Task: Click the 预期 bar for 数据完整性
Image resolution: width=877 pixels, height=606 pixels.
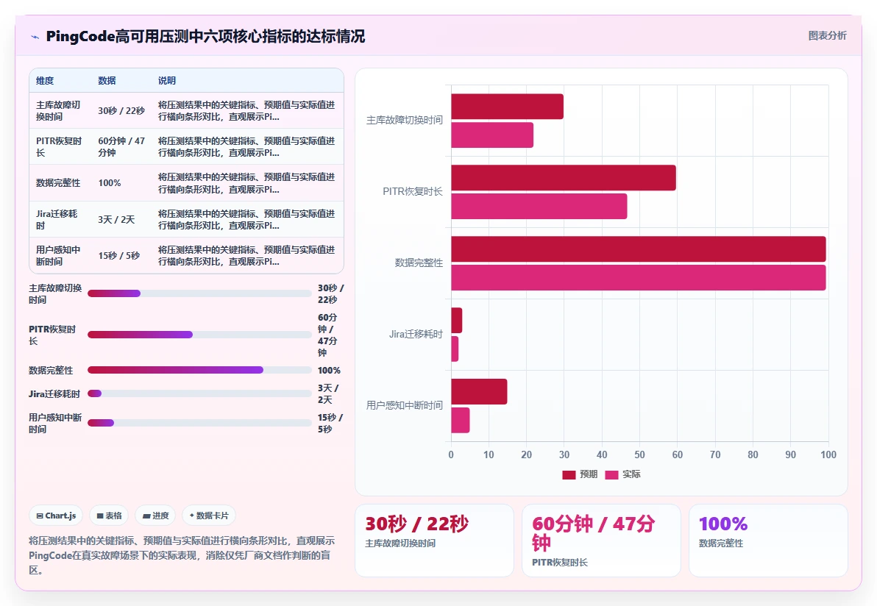Action: (x=639, y=249)
